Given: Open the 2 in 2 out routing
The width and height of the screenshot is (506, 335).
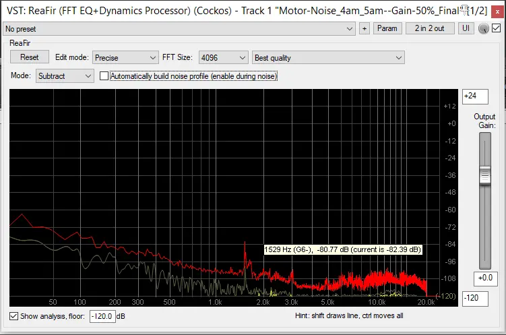Looking at the screenshot, I should (x=430, y=28).
